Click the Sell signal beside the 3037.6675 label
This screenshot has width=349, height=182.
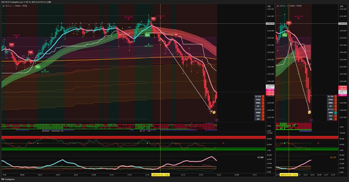click(153, 18)
